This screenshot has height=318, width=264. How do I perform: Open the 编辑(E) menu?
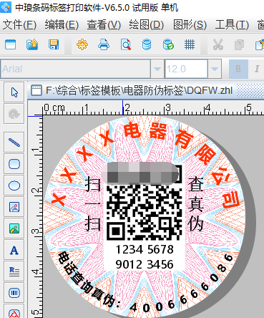pos(62,25)
